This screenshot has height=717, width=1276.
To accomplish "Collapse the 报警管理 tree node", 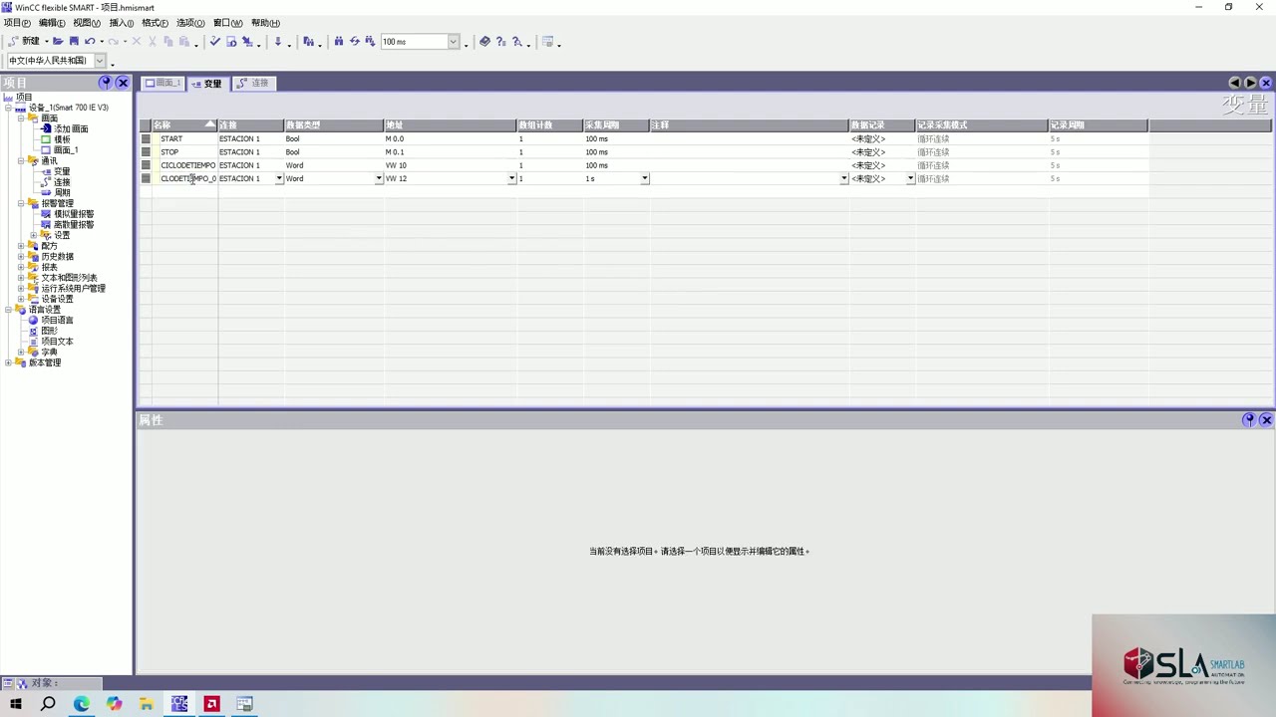I will coord(21,203).
